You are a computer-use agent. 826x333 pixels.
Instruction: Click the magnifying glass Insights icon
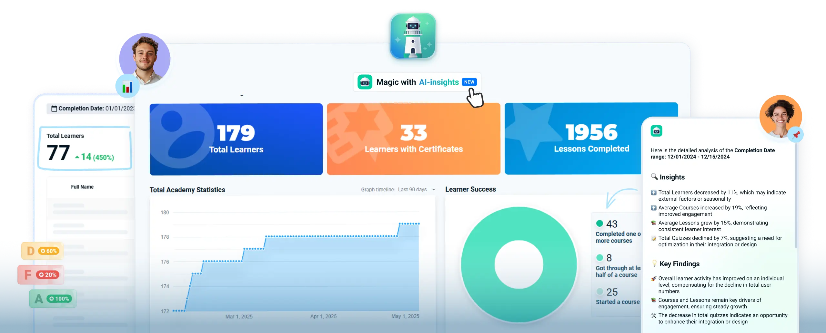point(654,176)
